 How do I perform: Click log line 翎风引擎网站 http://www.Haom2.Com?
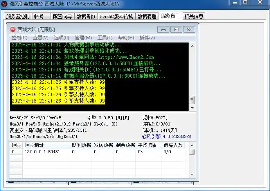click(83, 57)
